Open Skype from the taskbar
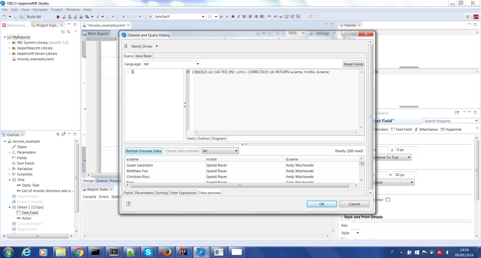 (148, 252)
